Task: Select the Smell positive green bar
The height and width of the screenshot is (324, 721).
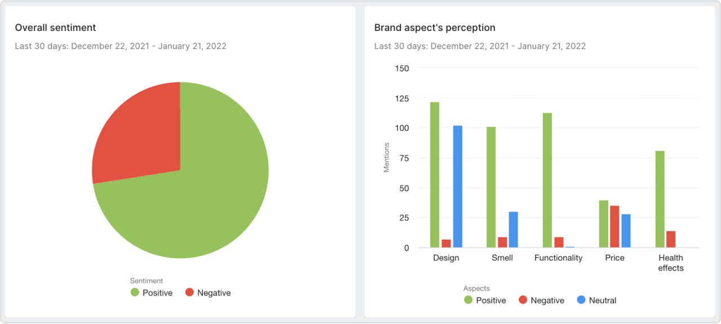Action: click(x=491, y=187)
